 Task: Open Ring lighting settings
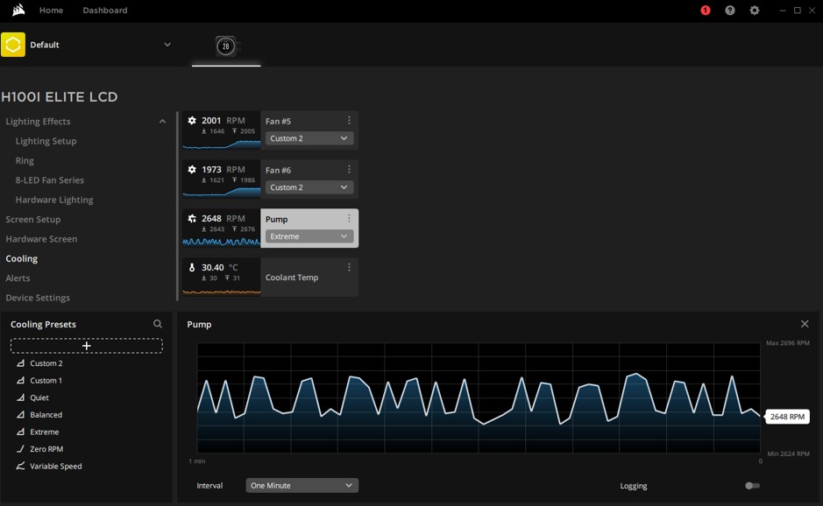pos(25,160)
